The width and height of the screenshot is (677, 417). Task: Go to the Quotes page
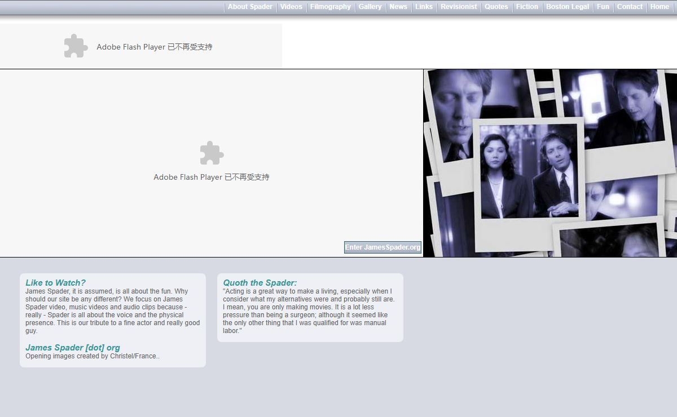(x=496, y=7)
